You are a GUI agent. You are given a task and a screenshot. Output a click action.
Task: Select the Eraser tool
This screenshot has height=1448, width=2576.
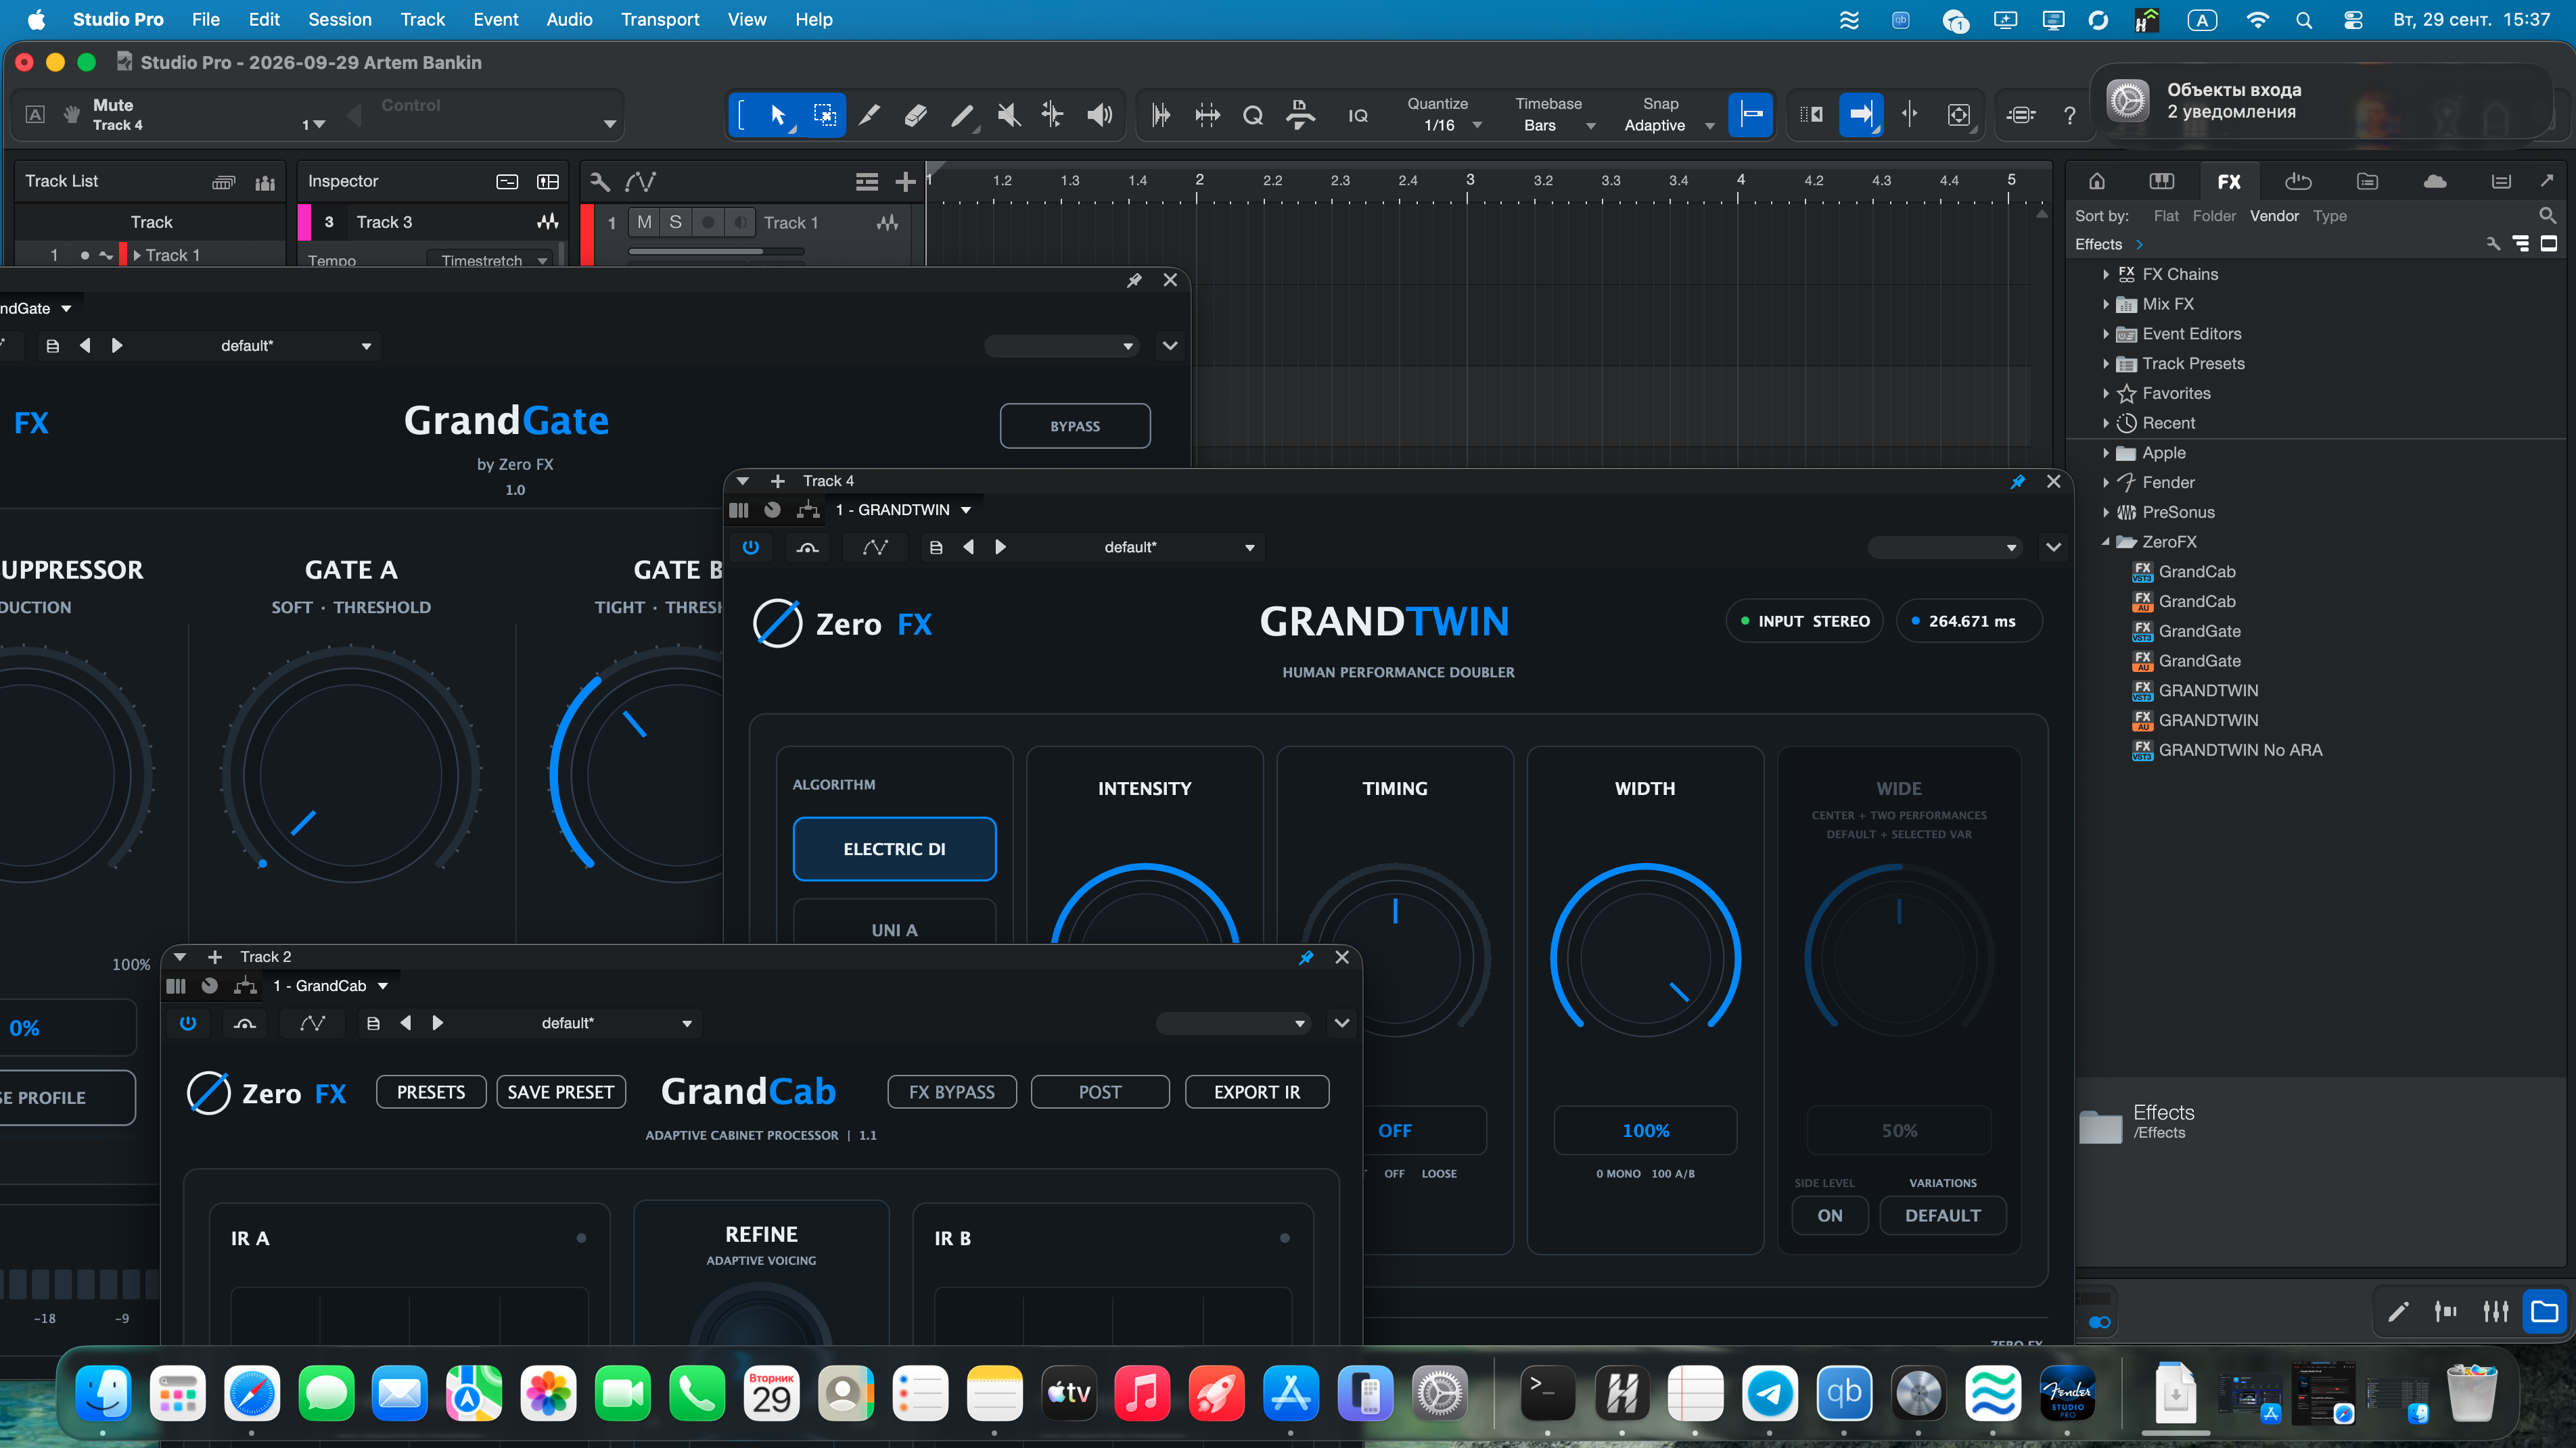[916, 115]
